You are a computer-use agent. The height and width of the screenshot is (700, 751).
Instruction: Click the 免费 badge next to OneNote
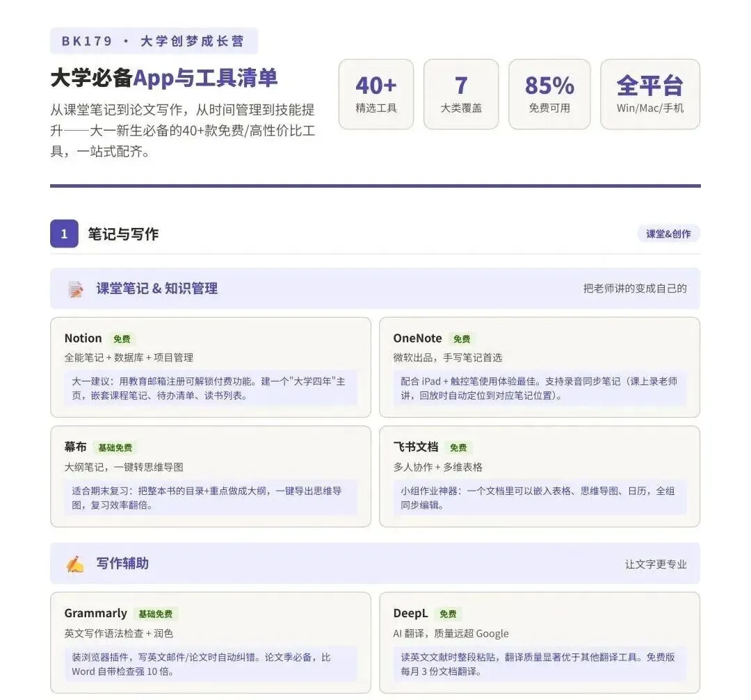[462, 339]
